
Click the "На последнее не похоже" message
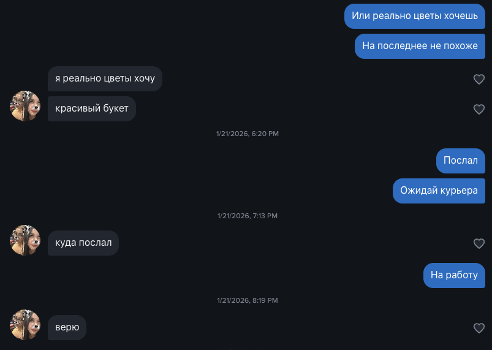point(420,46)
